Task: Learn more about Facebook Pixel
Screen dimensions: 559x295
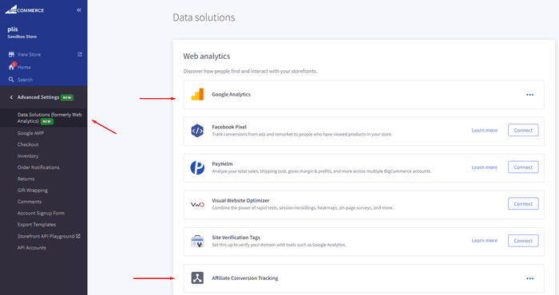Action: click(484, 130)
